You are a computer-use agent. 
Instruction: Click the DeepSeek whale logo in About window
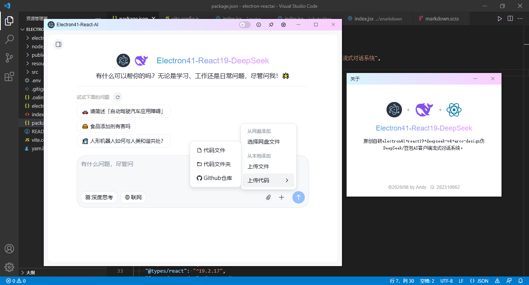pyautogui.click(x=424, y=110)
